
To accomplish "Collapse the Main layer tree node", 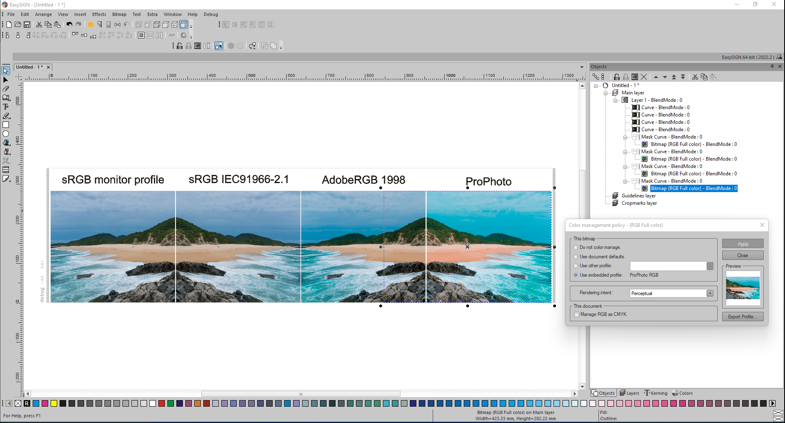I will pyautogui.click(x=605, y=93).
